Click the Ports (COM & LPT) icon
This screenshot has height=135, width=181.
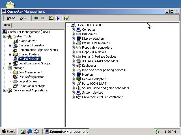coord(79,84)
